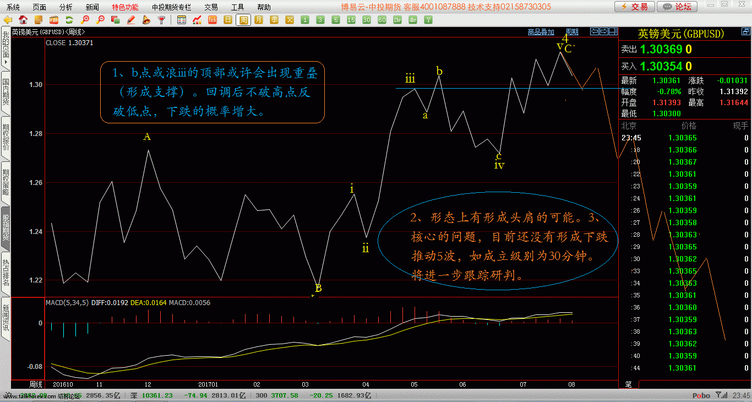
Task: Switch to the 5-minute chart
Action: [x=336, y=20]
